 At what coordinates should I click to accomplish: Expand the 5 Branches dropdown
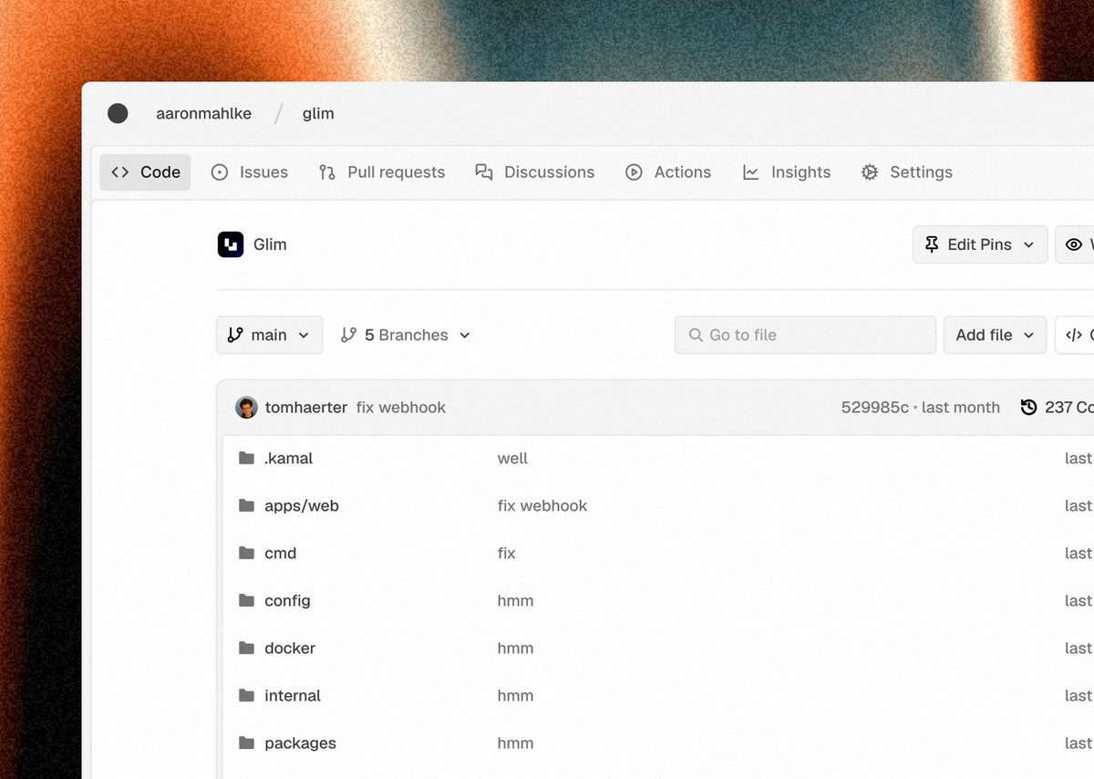(405, 335)
